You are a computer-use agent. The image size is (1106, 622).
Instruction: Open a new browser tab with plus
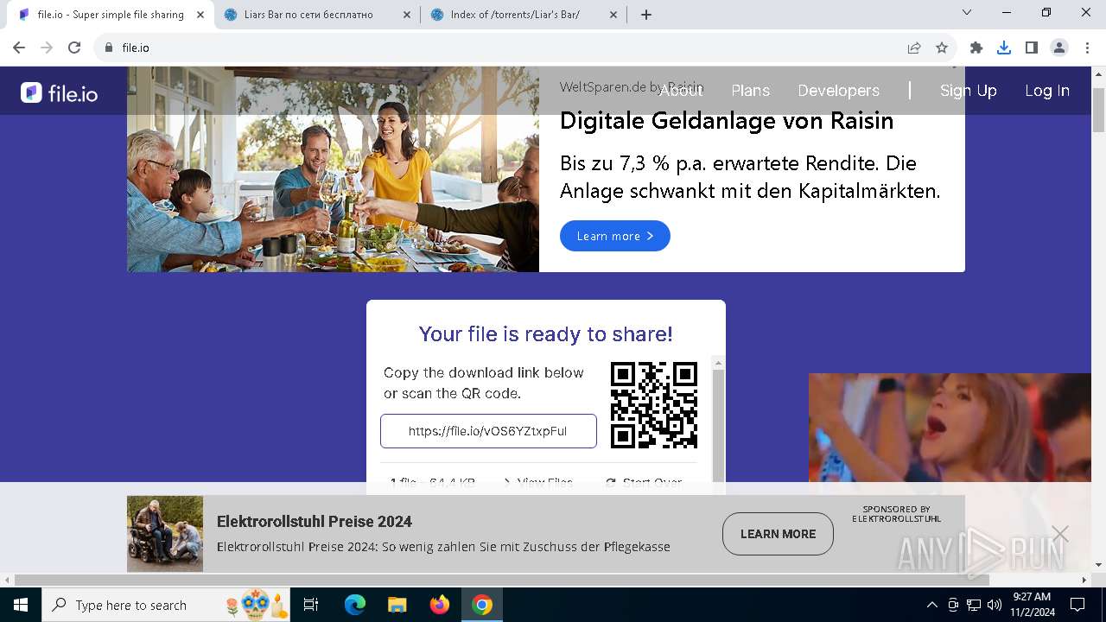(646, 15)
